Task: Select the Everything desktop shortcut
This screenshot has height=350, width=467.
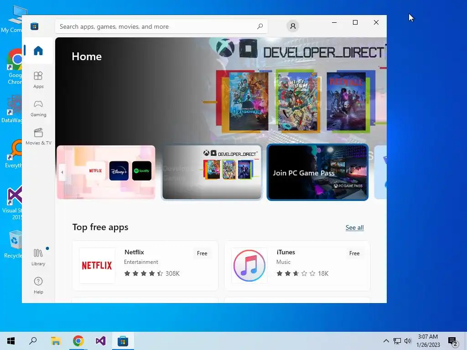Action: 13,154
